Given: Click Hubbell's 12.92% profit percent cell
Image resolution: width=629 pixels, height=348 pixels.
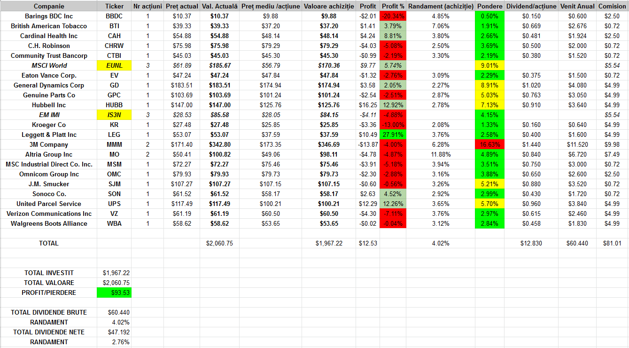Looking at the screenshot, I should click(x=393, y=105).
